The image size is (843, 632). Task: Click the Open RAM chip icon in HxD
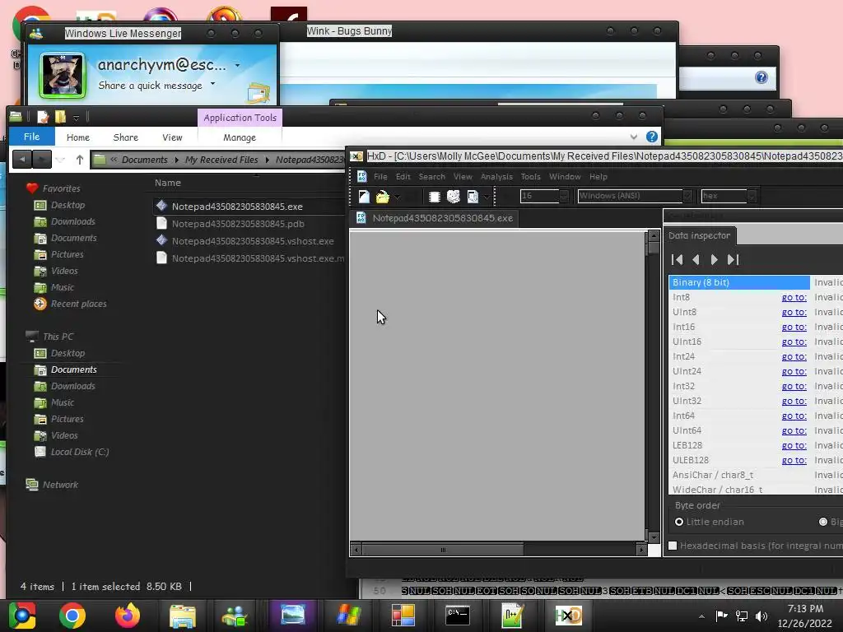click(435, 197)
